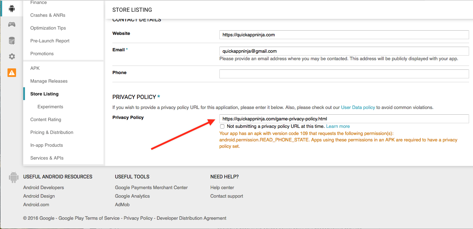Focus the Privacy Policy URL field
The width and height of the screenshot is (473, 229).
click(344, 119)
